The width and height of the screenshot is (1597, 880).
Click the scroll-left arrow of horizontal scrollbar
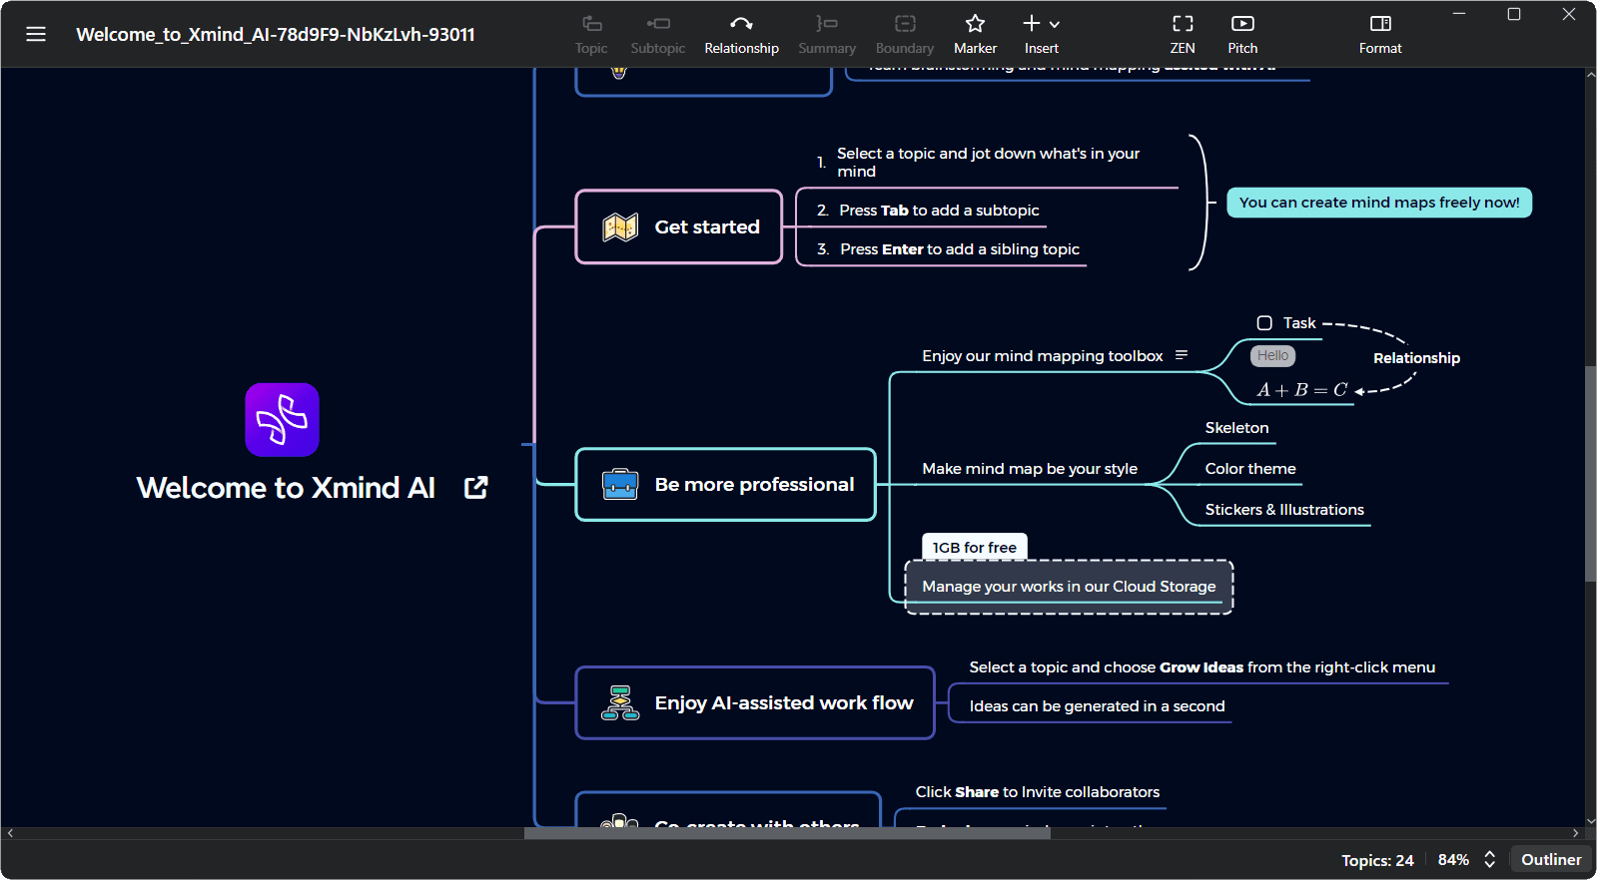[x=10, y=833]
